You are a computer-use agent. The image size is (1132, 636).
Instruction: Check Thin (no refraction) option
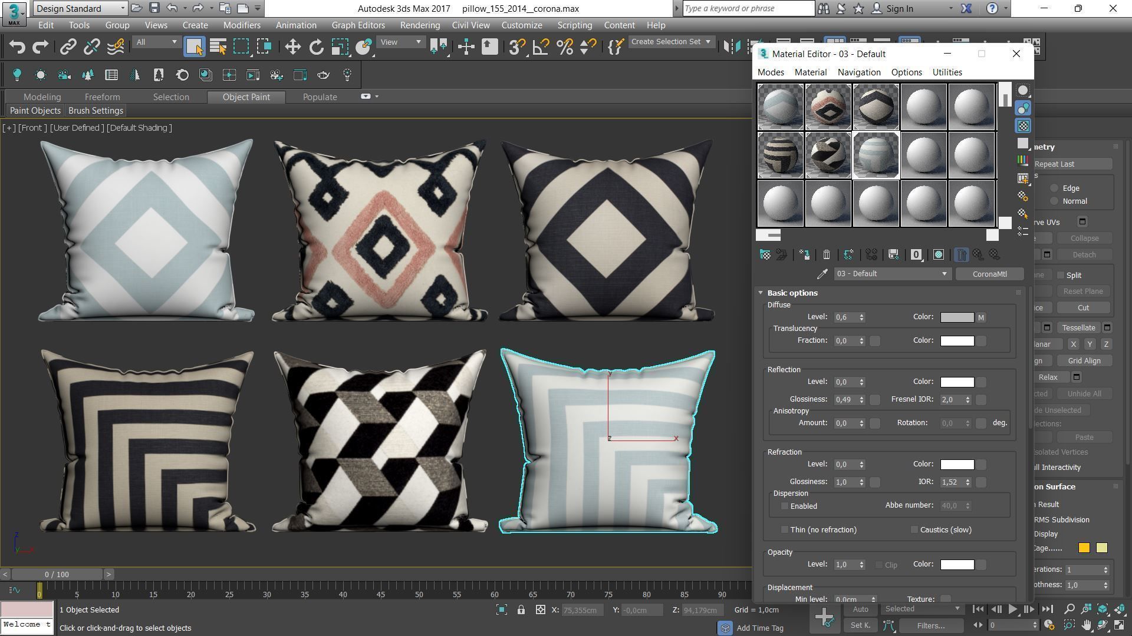tap(784, 529)
